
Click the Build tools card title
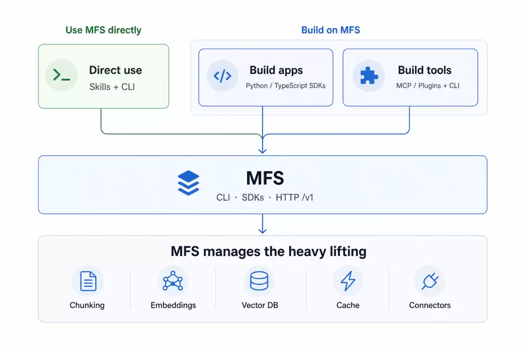point(425,70)
